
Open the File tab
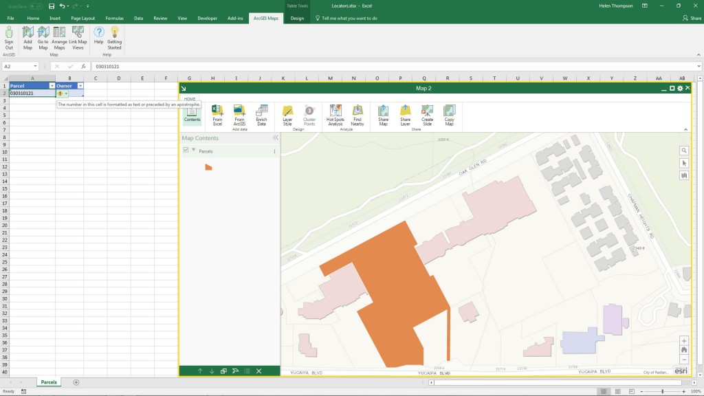click(x=10, y=19)
